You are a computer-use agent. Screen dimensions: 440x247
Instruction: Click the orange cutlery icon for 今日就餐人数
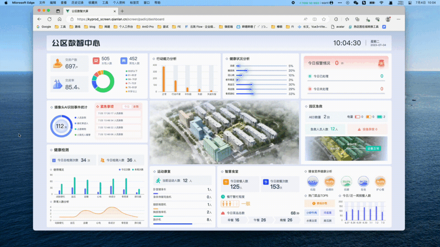point(226,182)
